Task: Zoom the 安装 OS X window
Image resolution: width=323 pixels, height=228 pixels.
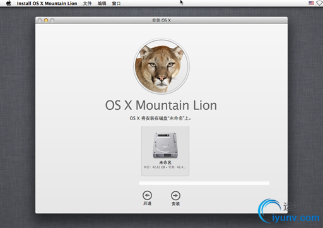Action: (52, 20)
